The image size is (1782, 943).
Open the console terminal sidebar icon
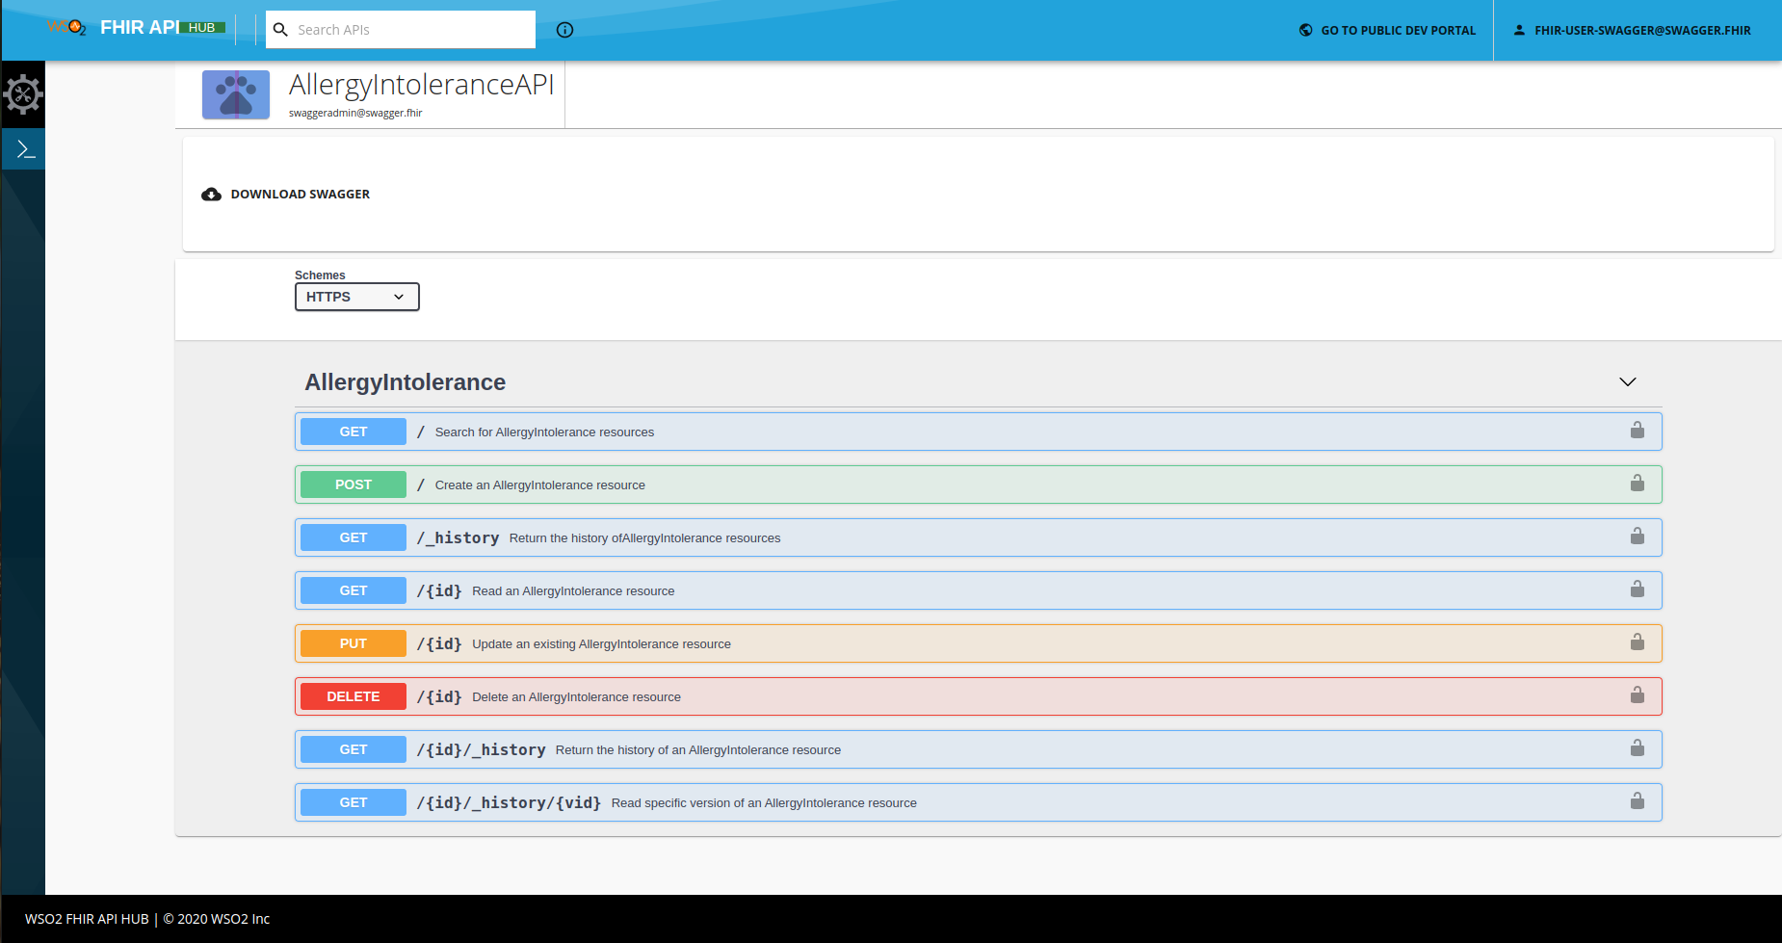[x=25, y=149]
